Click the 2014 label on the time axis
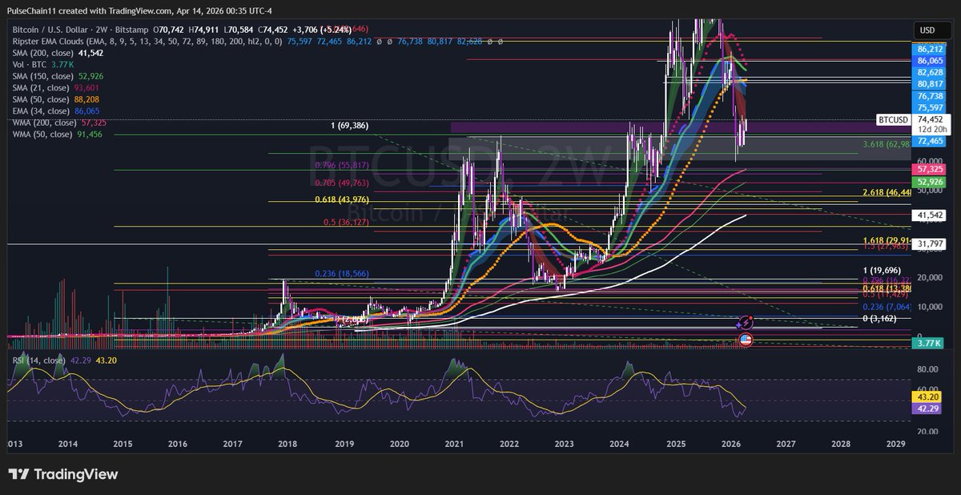Image resolution: width=961 pixels, height=495 pixels. 68,443
